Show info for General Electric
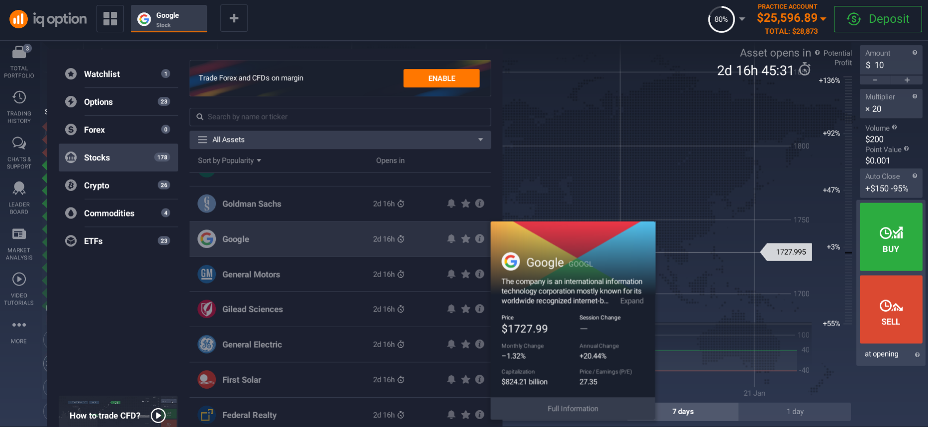928x427 pixels. 479,344
